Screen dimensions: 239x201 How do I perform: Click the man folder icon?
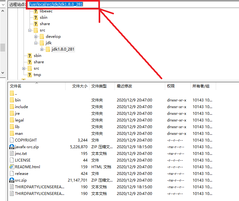click(x=12, y=133)
